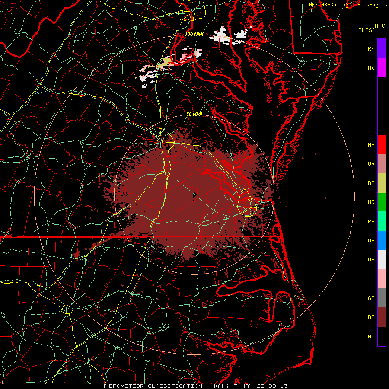Screen dimensions: 389x389
Task: Click the RA light green legend swatch
Action: pyautogui.click(x=382, y=221)
